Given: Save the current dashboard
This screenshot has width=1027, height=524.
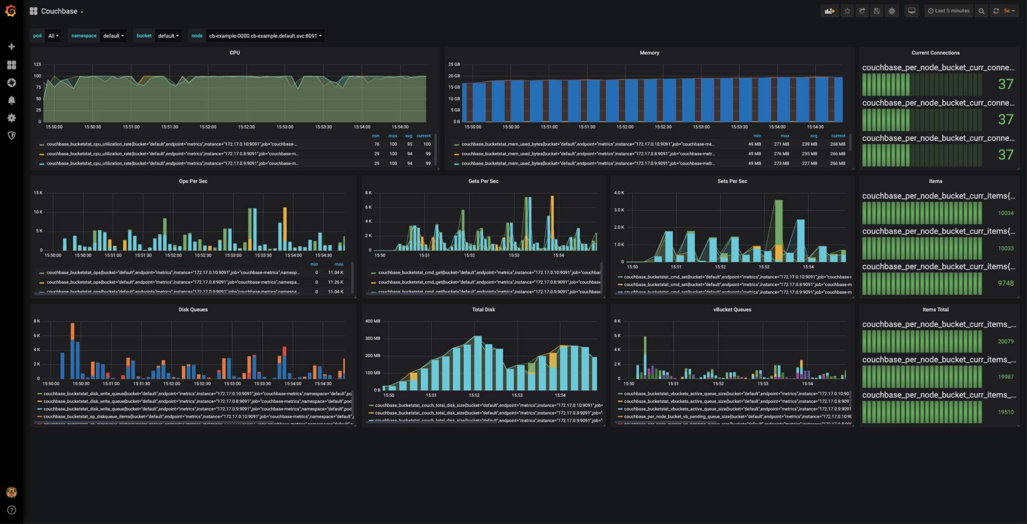Looking at the screenshot, I should [877, 11].
